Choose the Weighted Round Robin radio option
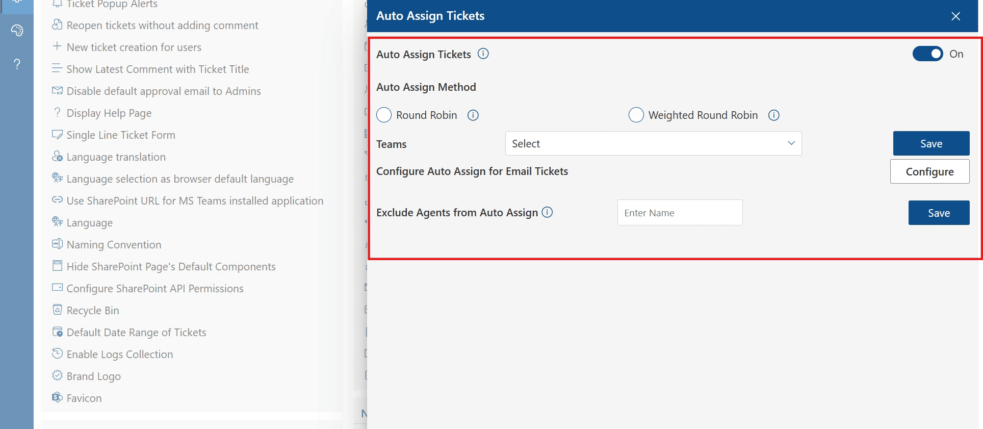The image size is (983, 429). (636, 115)
